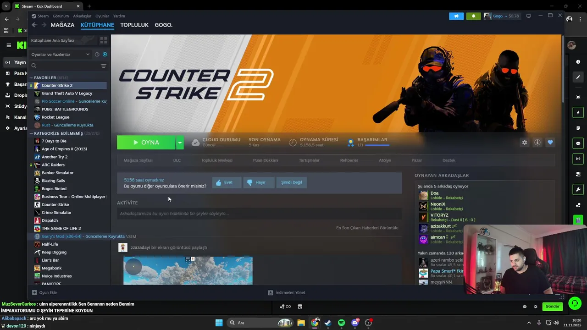Image resolution: width=587 pixels, height=330 pixels.
Task: Launch Counter-Strike 2 with OYNA button
Action: [146, 143]
